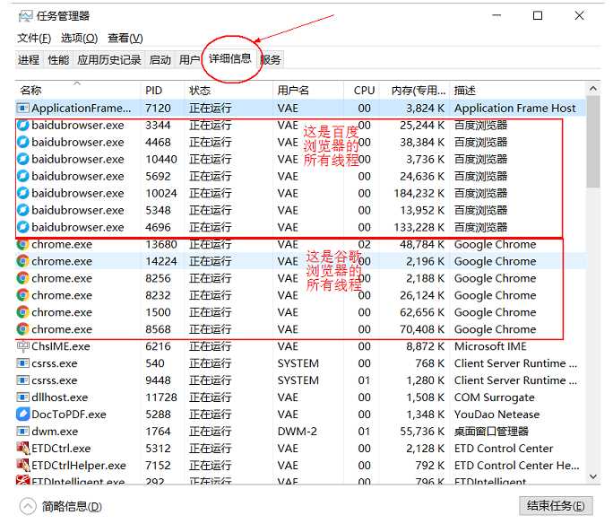Sort by the CPU column header
613x524 pixels.
(x=362, y=91)
